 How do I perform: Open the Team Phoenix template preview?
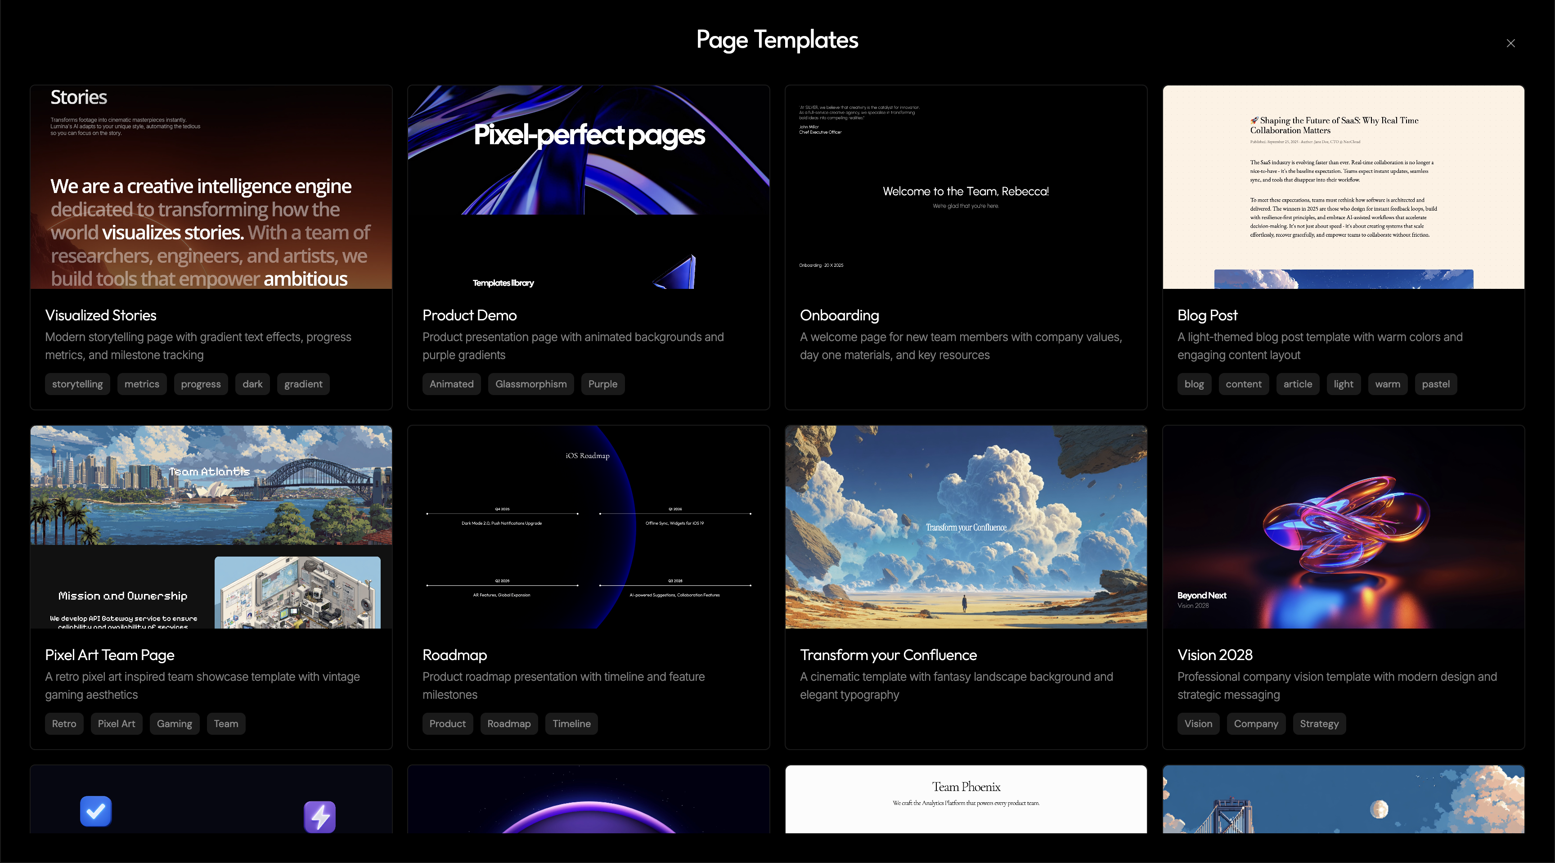click(x=965, y=799)
